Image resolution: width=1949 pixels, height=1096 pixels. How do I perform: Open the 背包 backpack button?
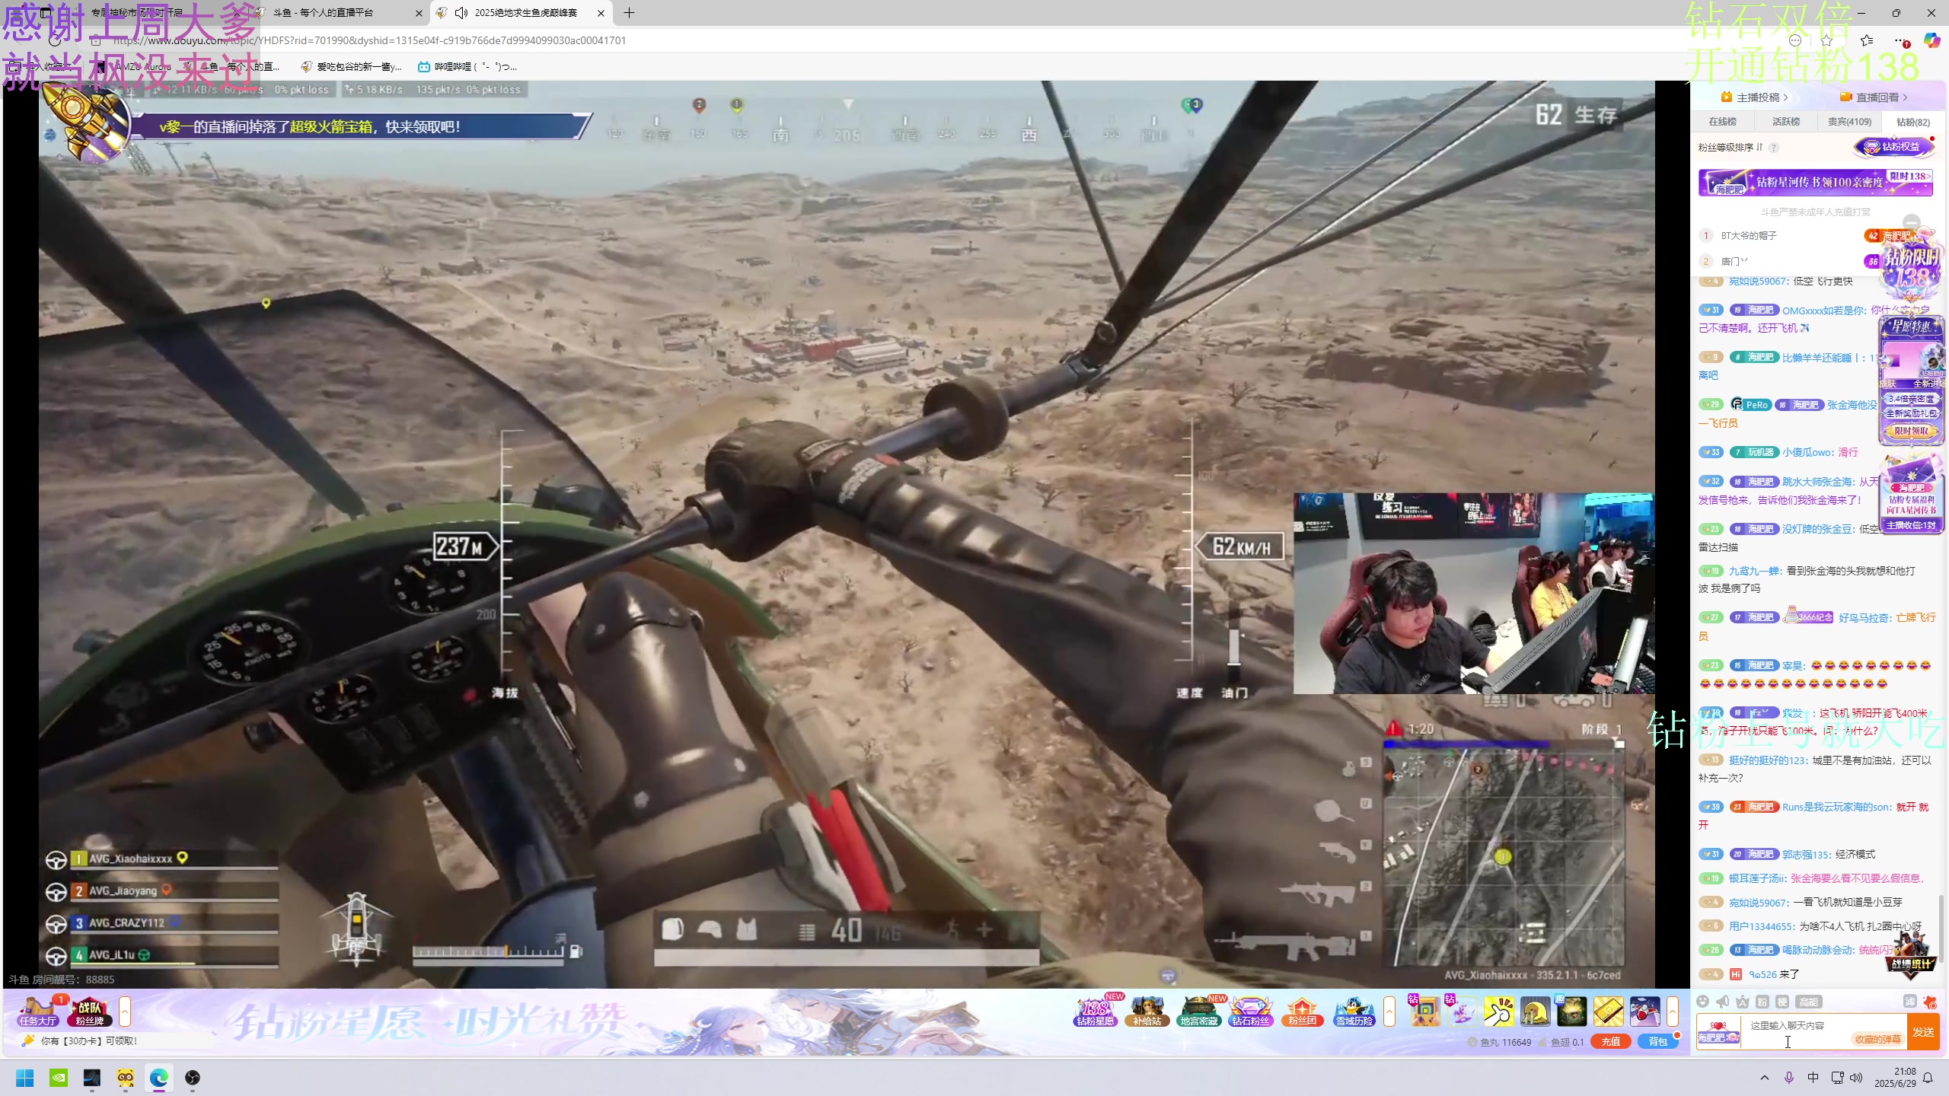click(1658, 1042)
